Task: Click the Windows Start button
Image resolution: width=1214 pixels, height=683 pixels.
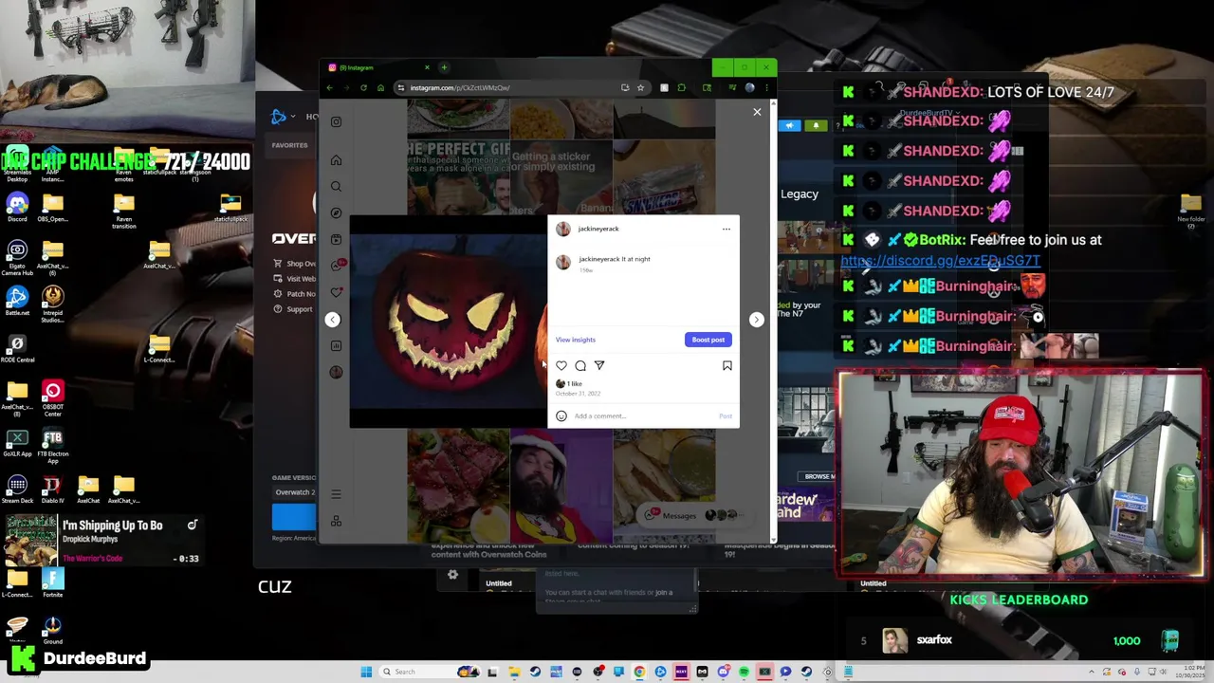Action: 366,672
